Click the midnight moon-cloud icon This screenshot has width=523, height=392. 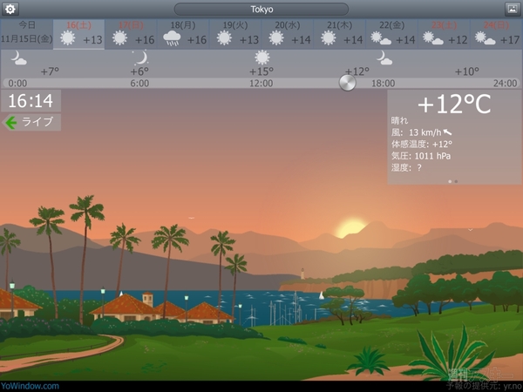pyautogui.click(x=18, y=57)
